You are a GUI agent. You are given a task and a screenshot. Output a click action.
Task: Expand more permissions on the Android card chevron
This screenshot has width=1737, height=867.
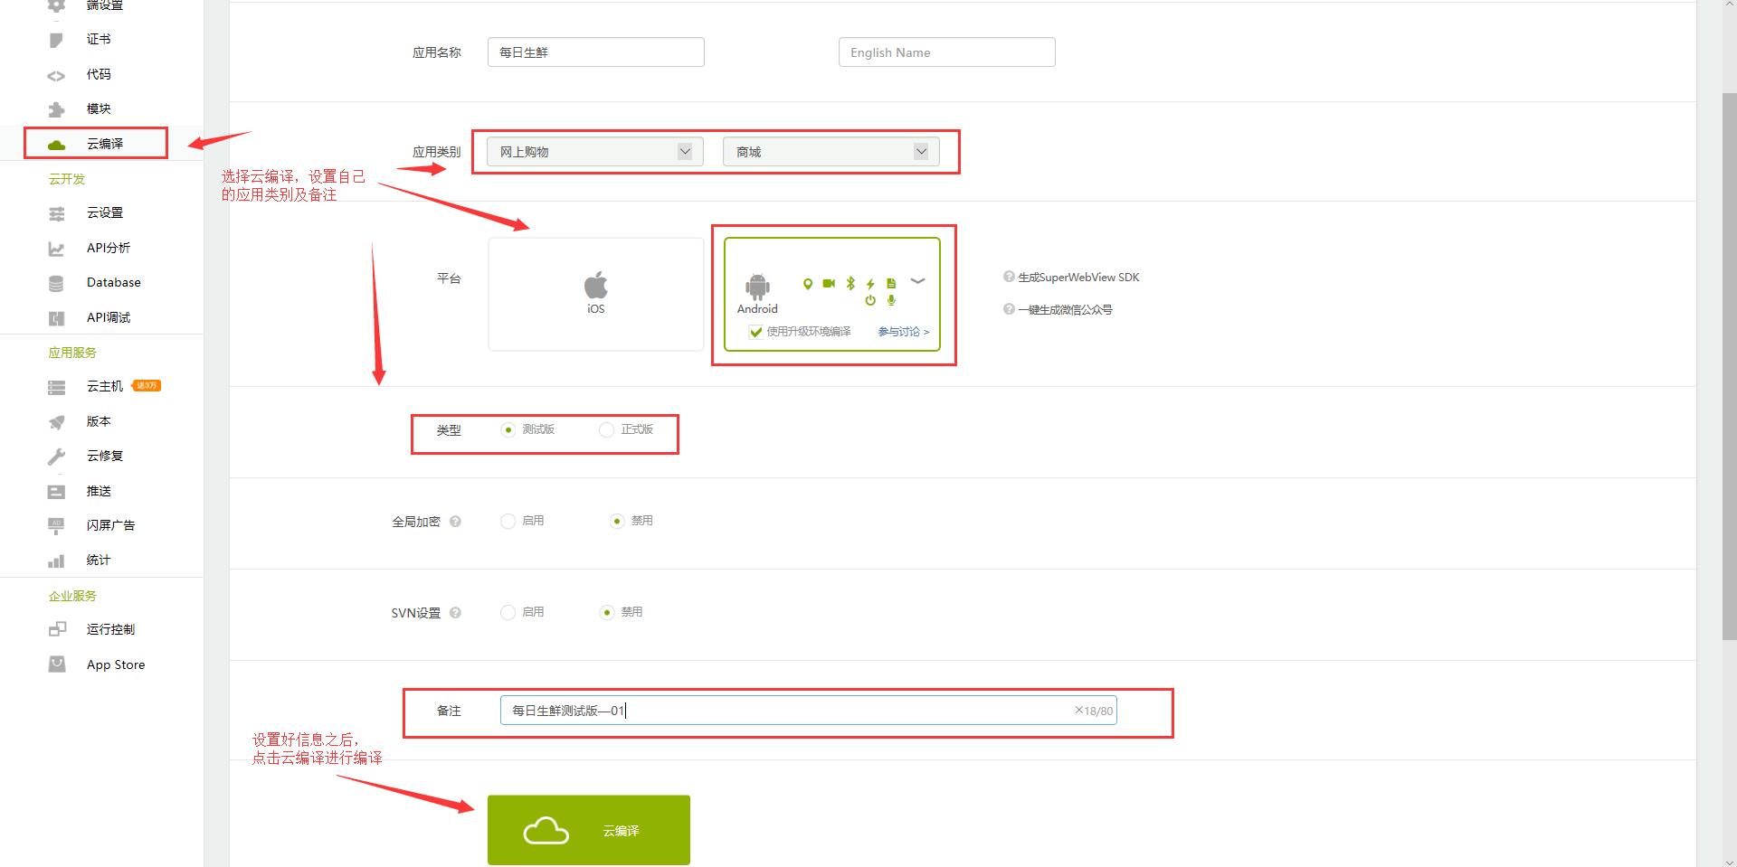[x=918, y=282]
